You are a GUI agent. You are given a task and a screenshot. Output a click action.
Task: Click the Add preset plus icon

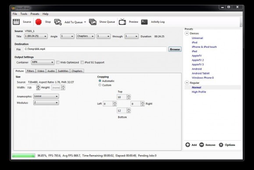tap(188, 145)
